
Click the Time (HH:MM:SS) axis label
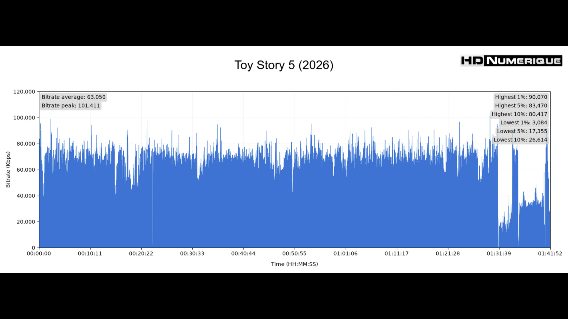point(294,264)
